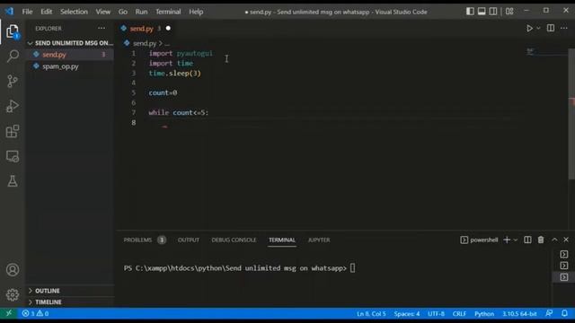575x323 pixels.
Task: Open the Selection menu
Action: [x=74, y=12]
